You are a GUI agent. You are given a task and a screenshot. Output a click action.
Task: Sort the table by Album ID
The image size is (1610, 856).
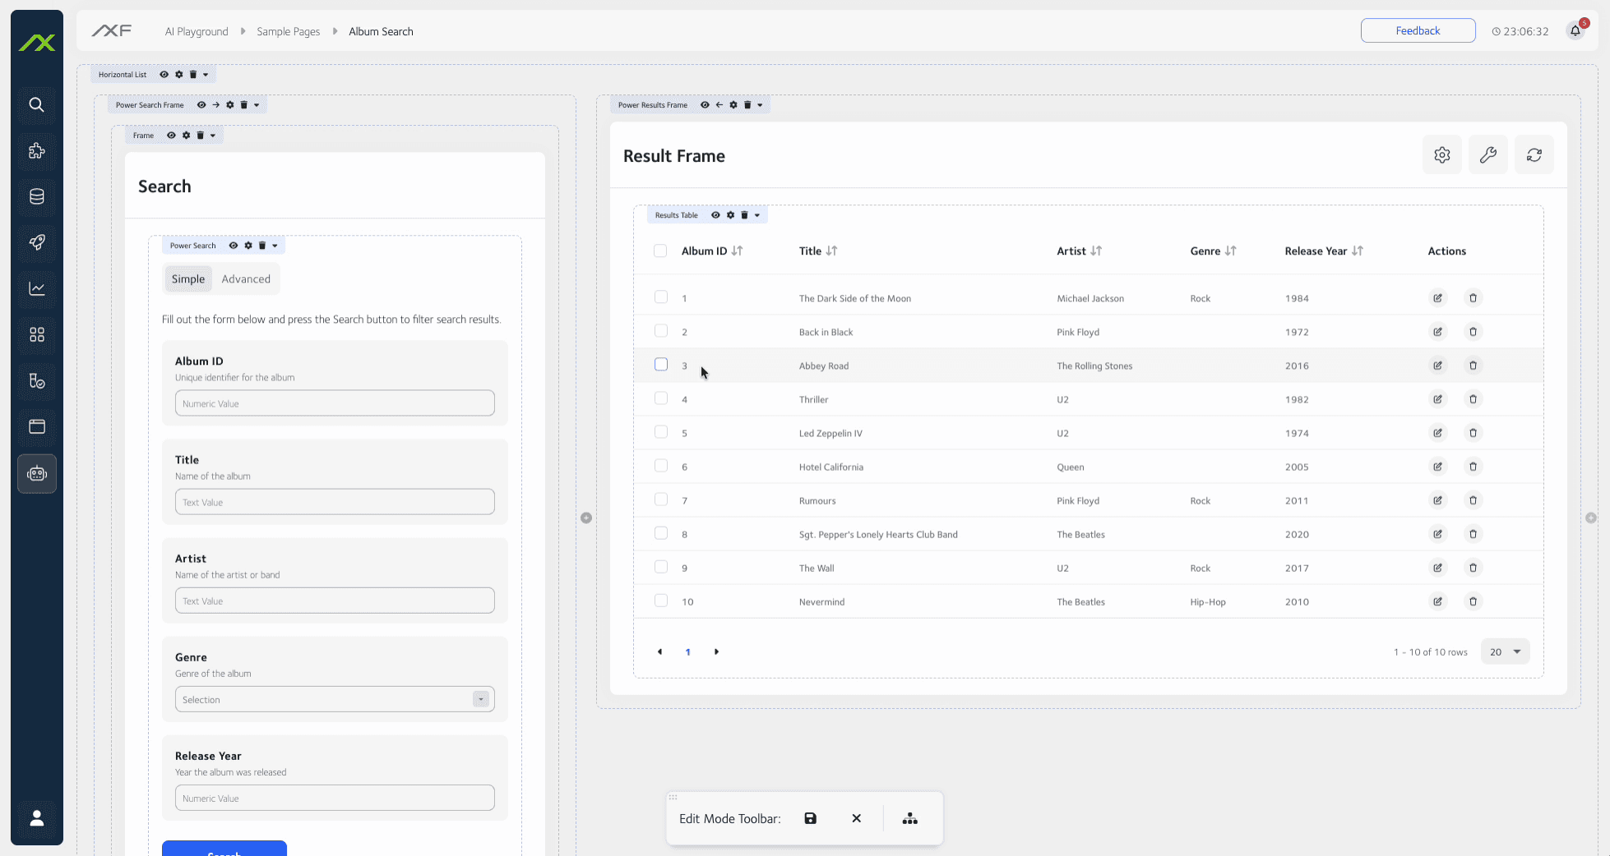coord(737,251)
